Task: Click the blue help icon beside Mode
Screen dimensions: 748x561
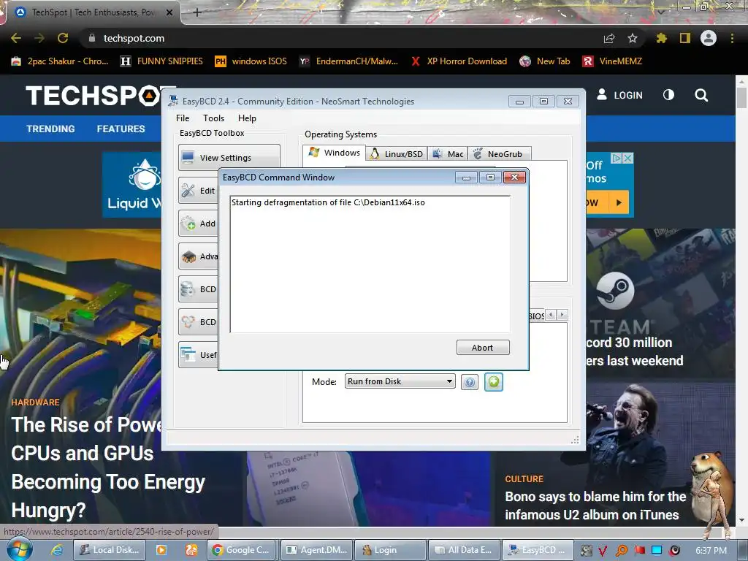Action: pos(470,381)
